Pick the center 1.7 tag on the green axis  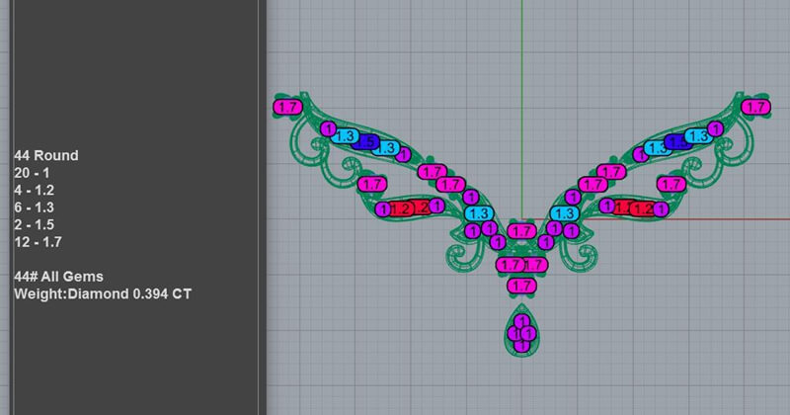coord(521,231)
